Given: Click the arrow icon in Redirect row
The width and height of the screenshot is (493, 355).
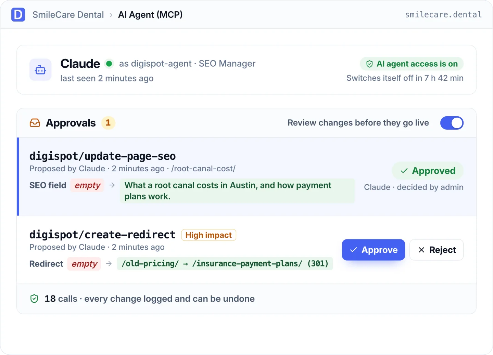Looking at the screenshot, I should click(109, 264).
